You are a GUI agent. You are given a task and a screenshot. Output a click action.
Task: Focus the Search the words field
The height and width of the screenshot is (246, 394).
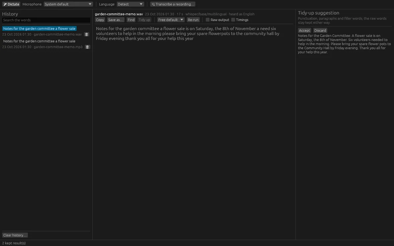point(46,20)
